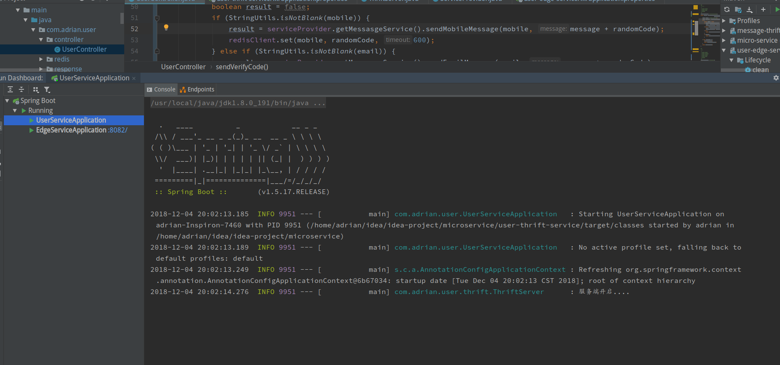Click UserController in the editor breadcrumb

pyautogui.click(x=183, y=67)
